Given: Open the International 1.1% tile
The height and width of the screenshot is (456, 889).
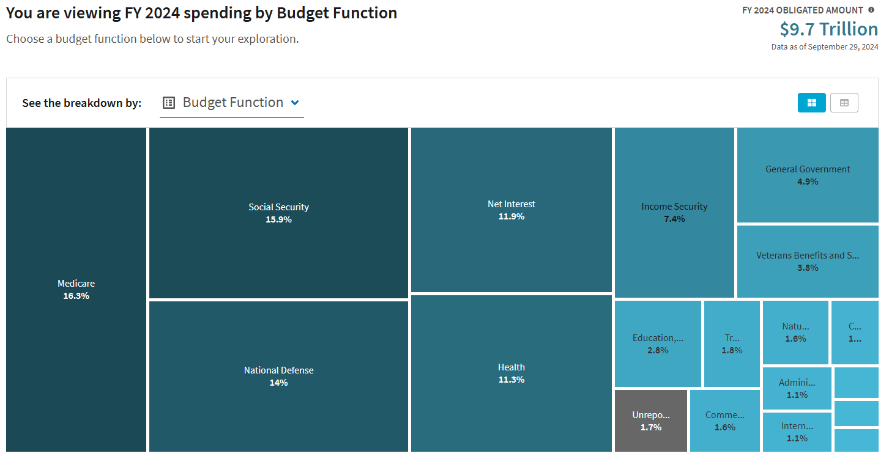Looking at the screenshot, I should pos(797,432).
